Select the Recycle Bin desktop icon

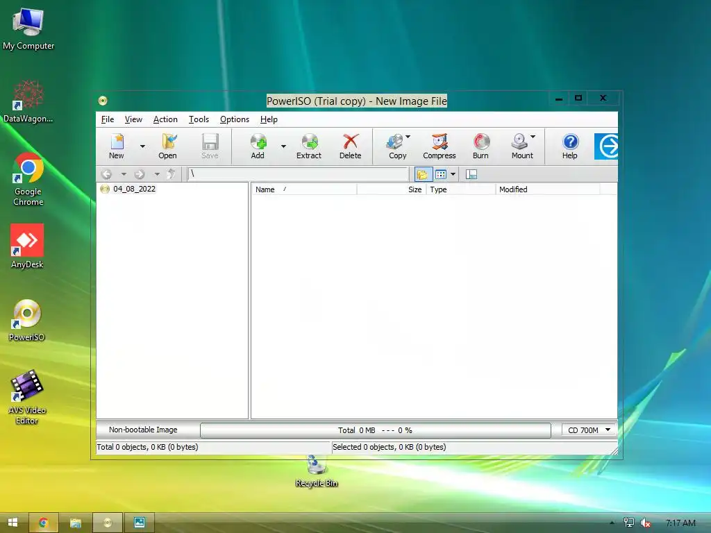[x=317, y=471]
